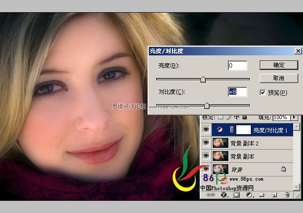Viewport: 303px width, 213px height.
Task: Click the 对比度(C) value field showing +8
Action: 238,92
